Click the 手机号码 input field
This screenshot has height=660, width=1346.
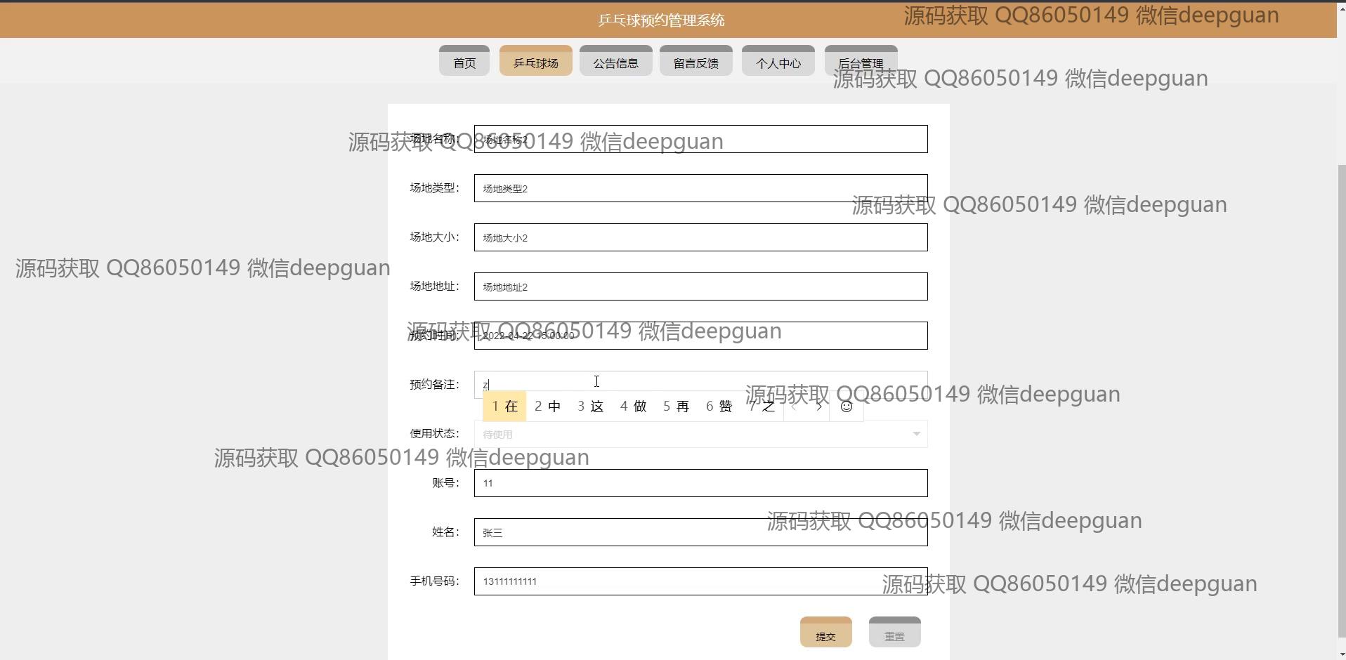coord(700,581)
